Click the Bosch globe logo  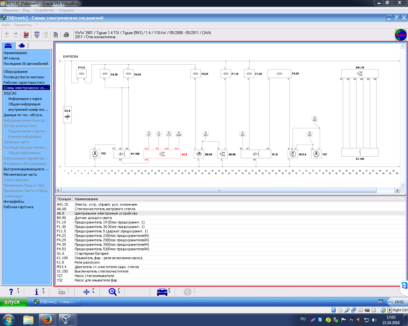[401, 35]
